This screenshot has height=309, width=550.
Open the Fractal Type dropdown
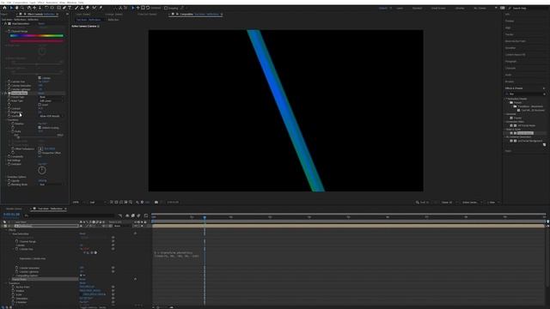(52, 97)
